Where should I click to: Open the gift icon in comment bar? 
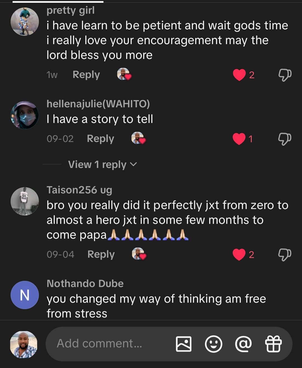click(273, 344)
